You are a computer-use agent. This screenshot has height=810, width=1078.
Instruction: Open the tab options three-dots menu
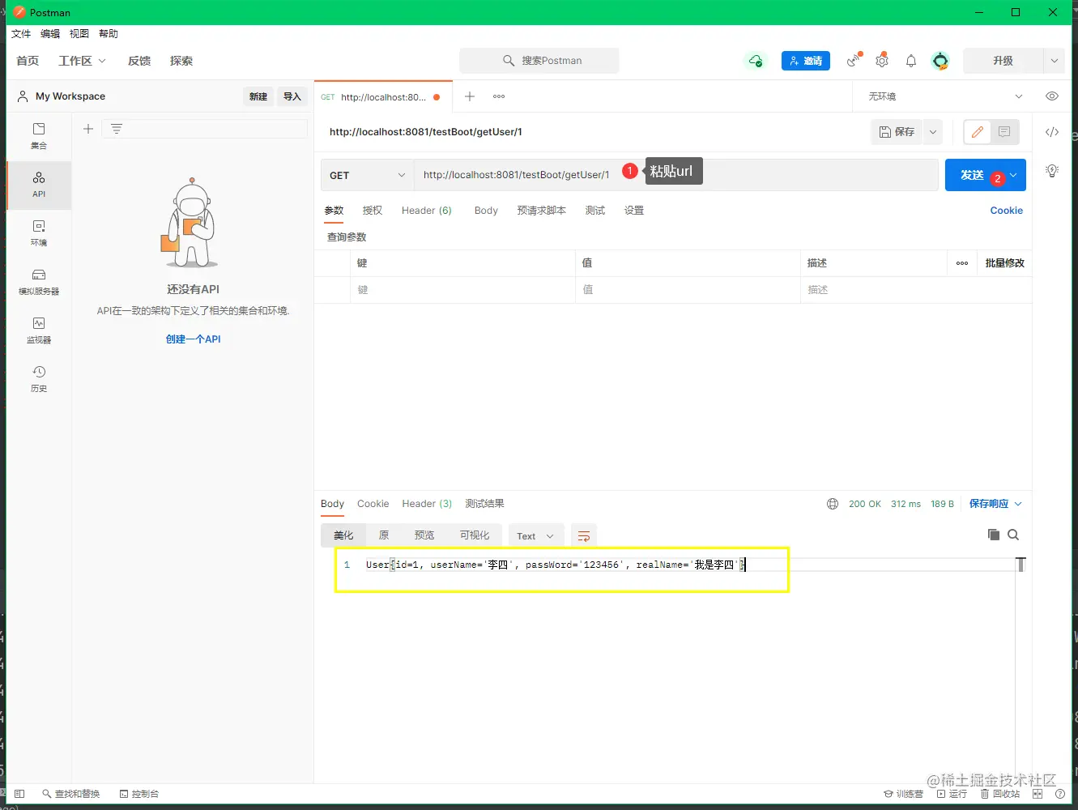tap(499, 96)
